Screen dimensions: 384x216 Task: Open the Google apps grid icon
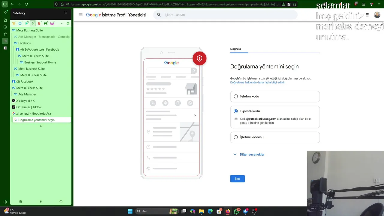pyautogui.click(x=367, y=15)
